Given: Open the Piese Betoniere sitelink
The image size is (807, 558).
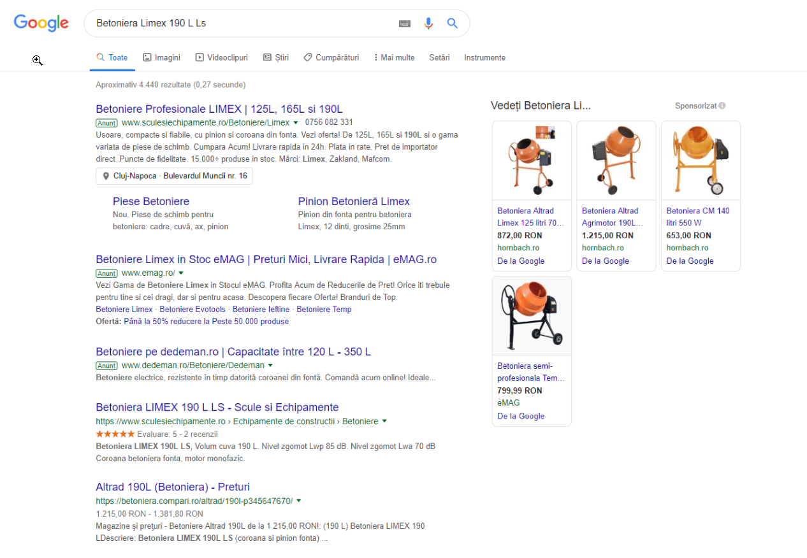Looking at the screenshot, I should click(151, 201).
